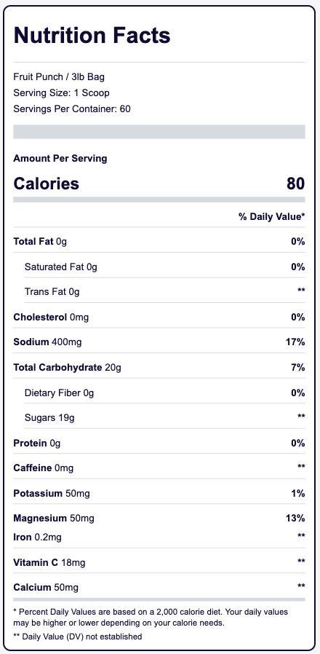Click the Vitamin C 18mg entry
The image size is (320, 654).
(49, 563)
